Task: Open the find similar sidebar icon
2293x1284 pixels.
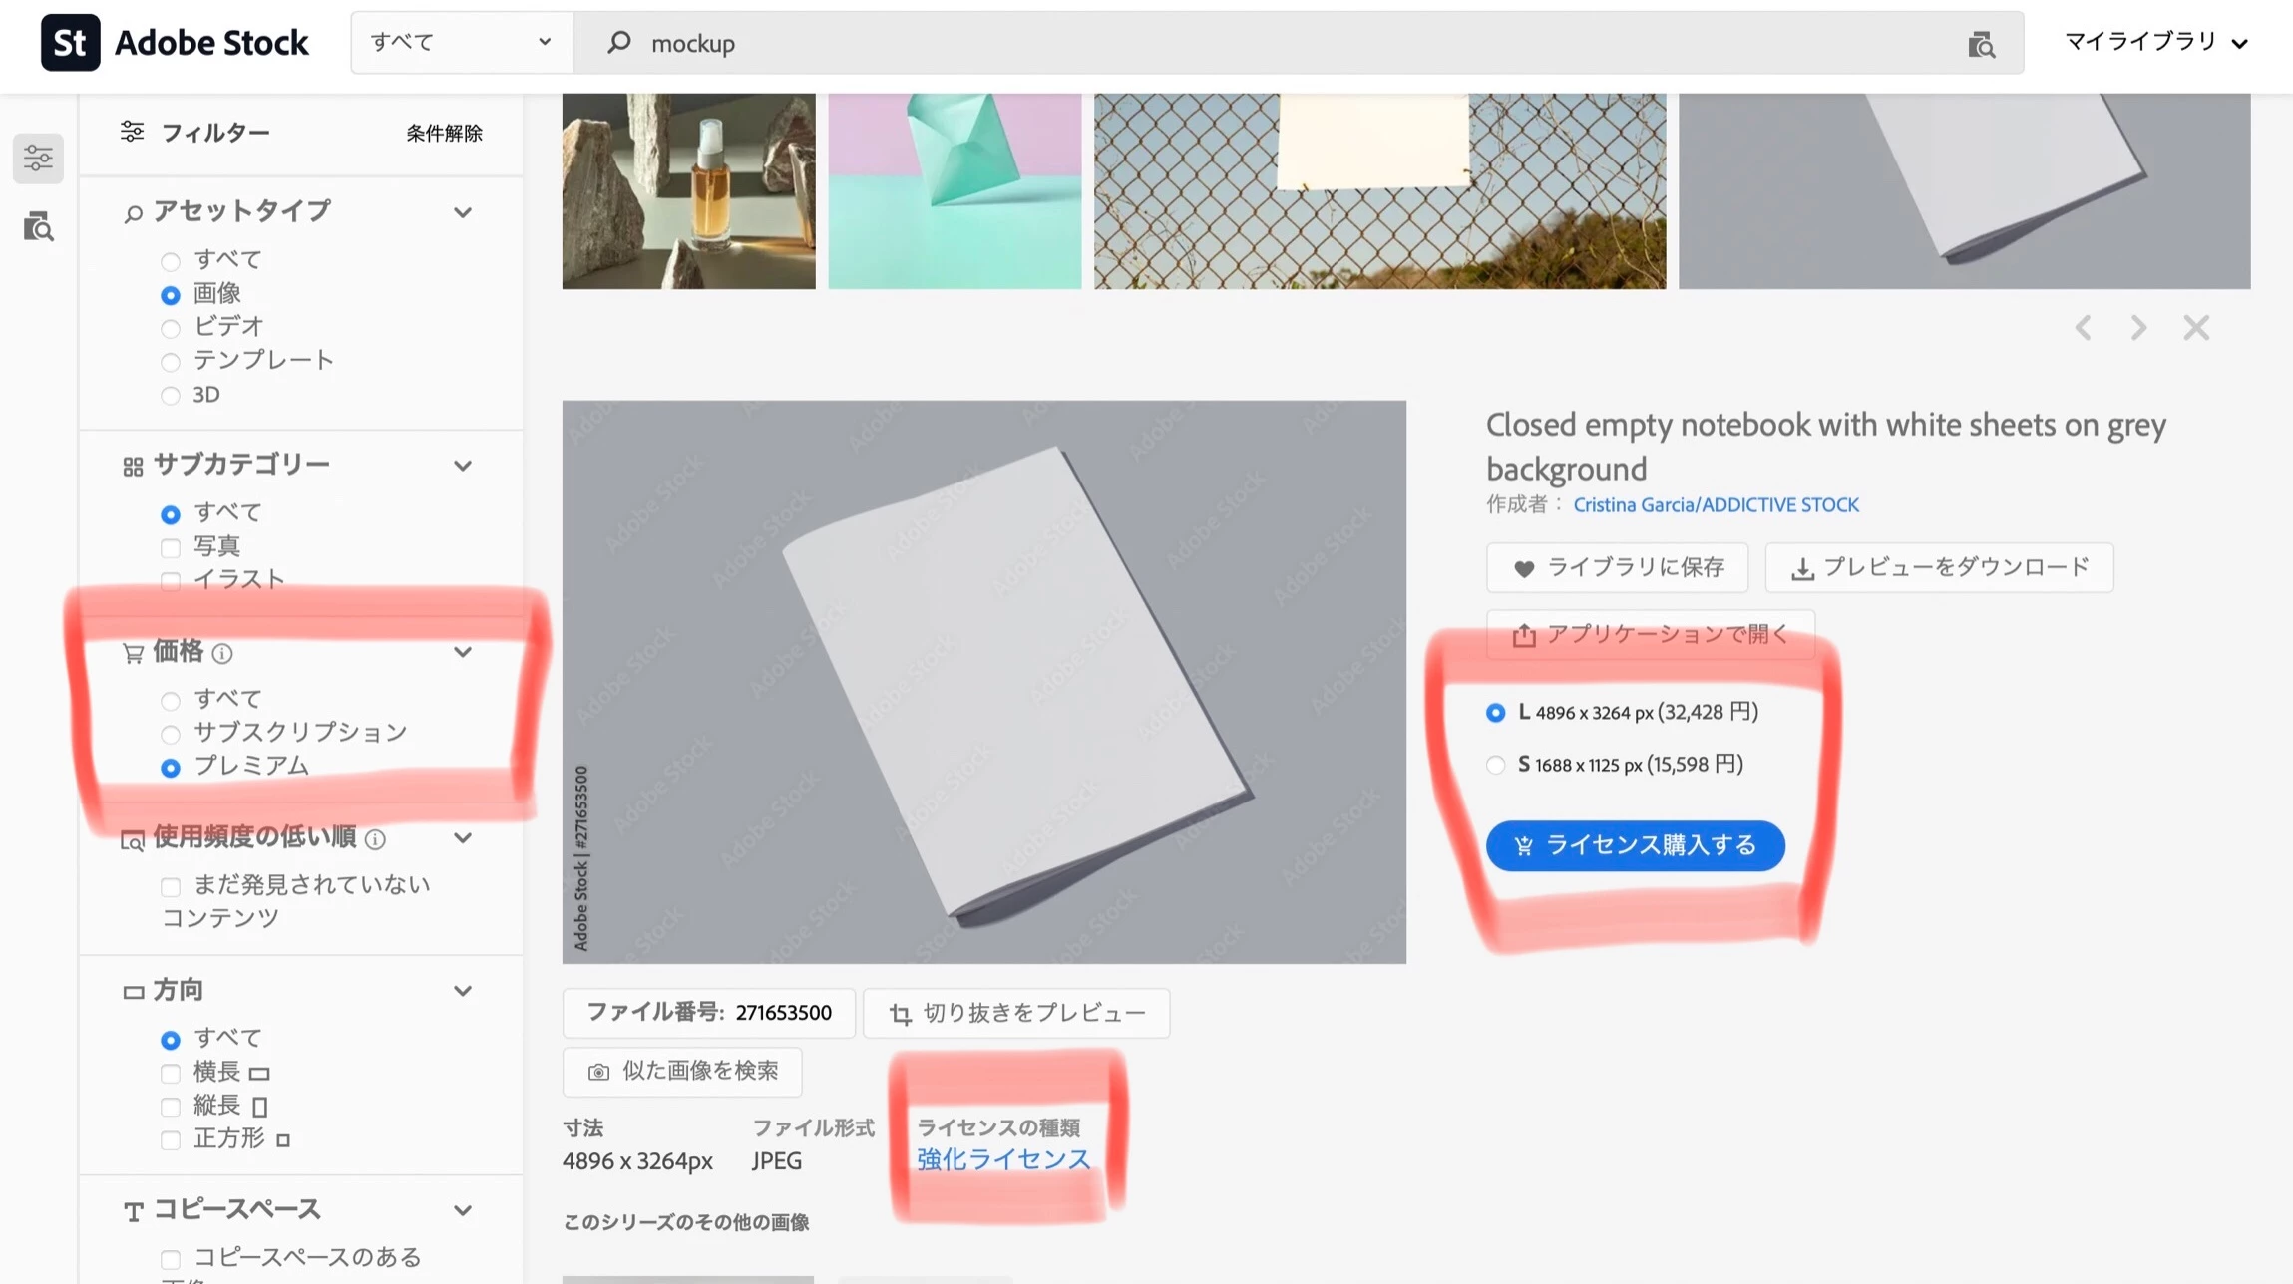Action: [38, 227]
